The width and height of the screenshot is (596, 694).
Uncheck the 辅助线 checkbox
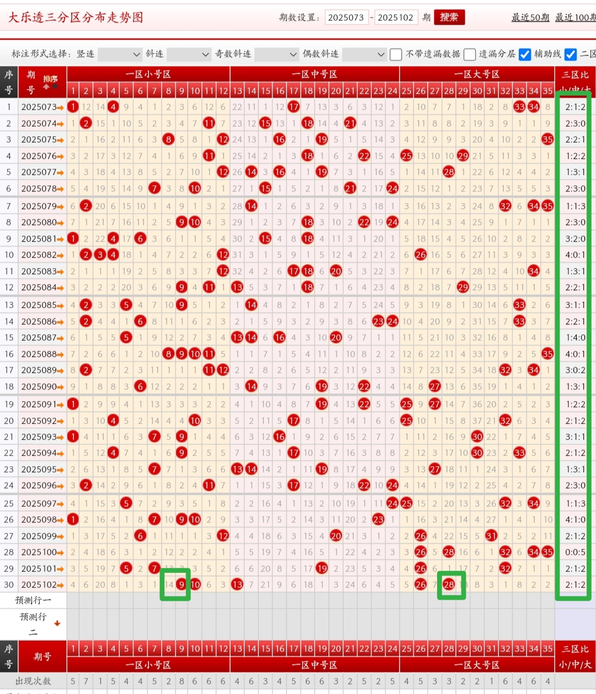click(525, 54)
